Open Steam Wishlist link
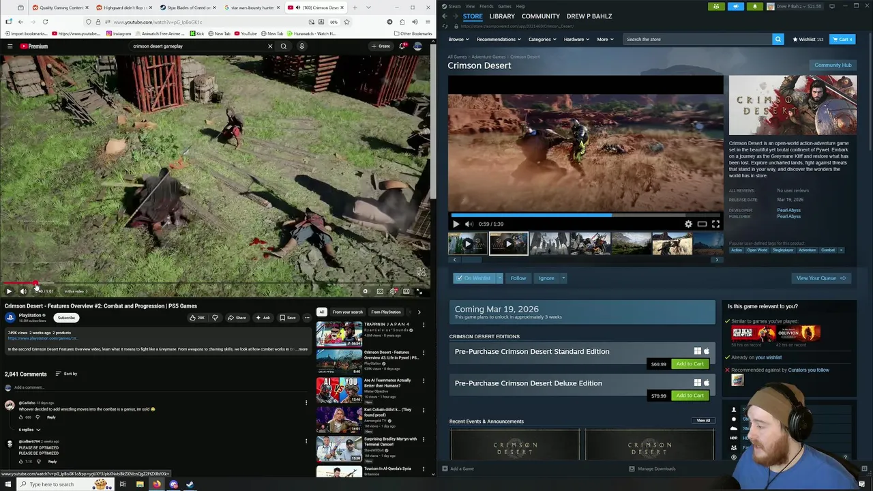The height and width of the screenshot is (491, 873). tap(808, 40)
